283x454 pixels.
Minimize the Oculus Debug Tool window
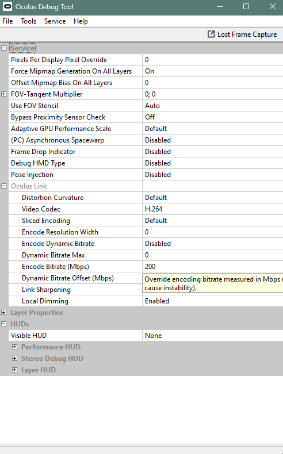click(x=220, y=6)
